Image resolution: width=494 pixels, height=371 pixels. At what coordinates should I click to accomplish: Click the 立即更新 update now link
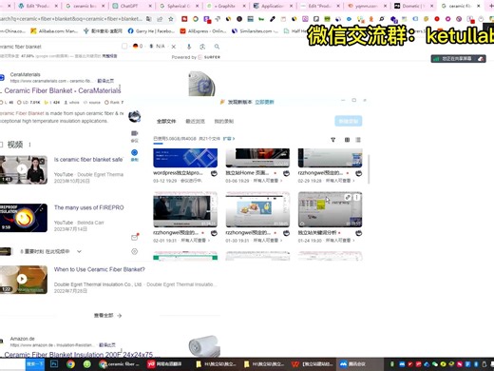(264, 102)
